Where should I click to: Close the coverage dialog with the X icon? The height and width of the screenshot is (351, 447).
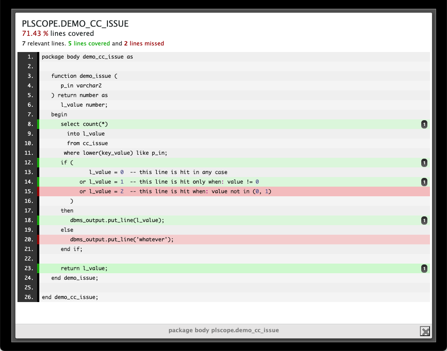click(425, 331)
